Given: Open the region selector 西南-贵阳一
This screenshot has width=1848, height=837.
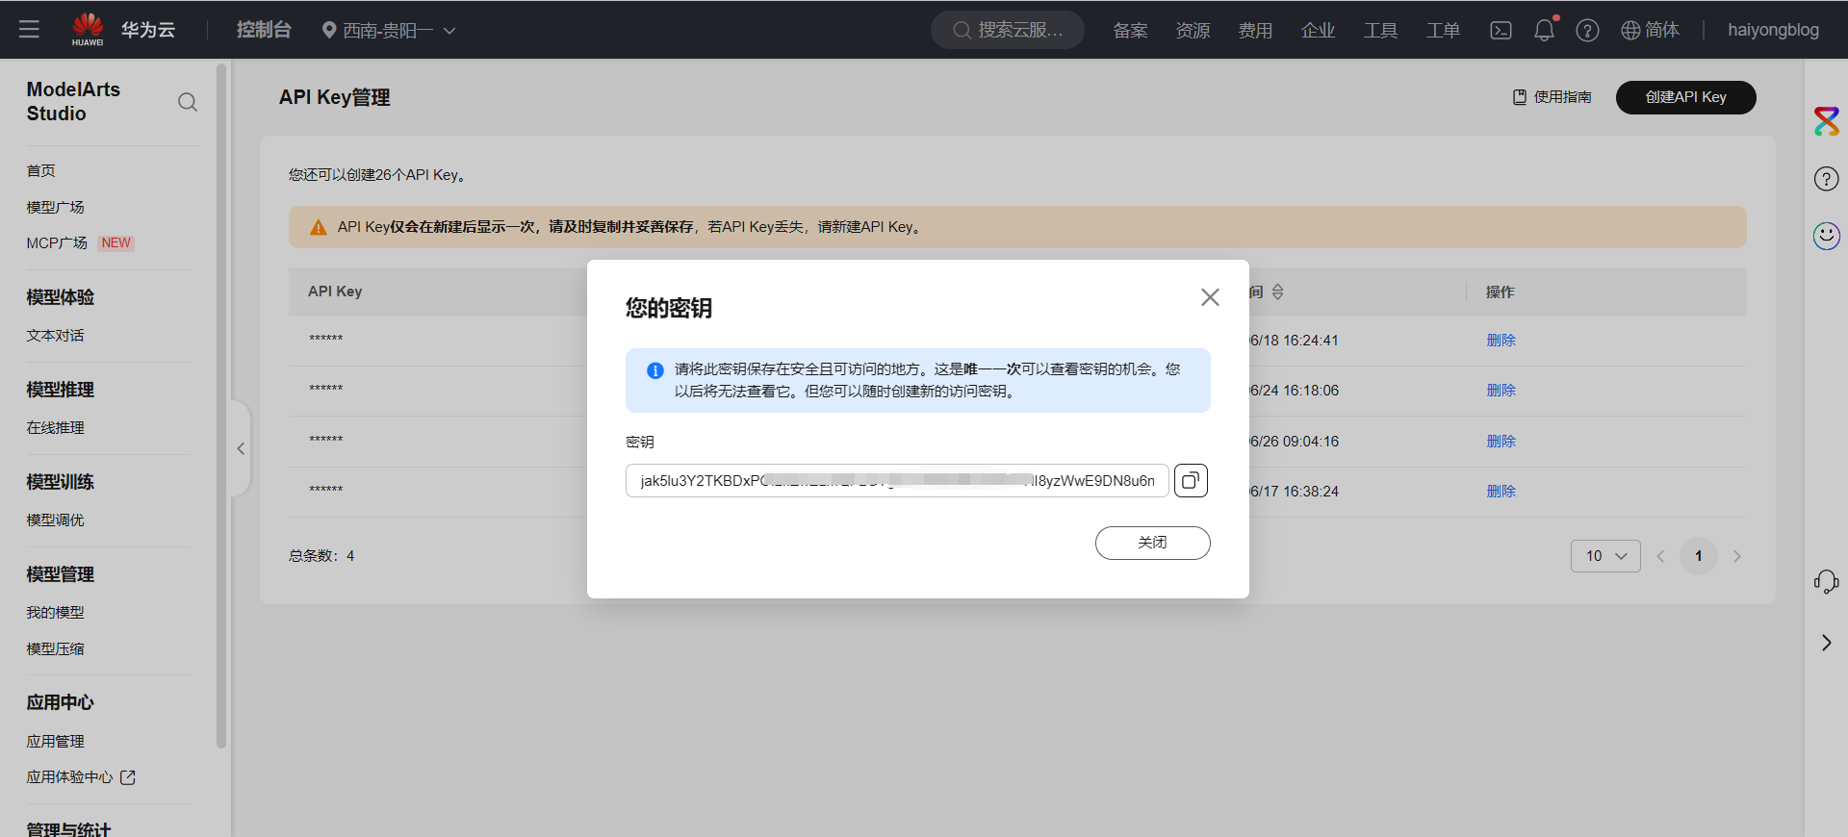Looking at the screenshot, I should pyautogui.click(x=389, y=31).
